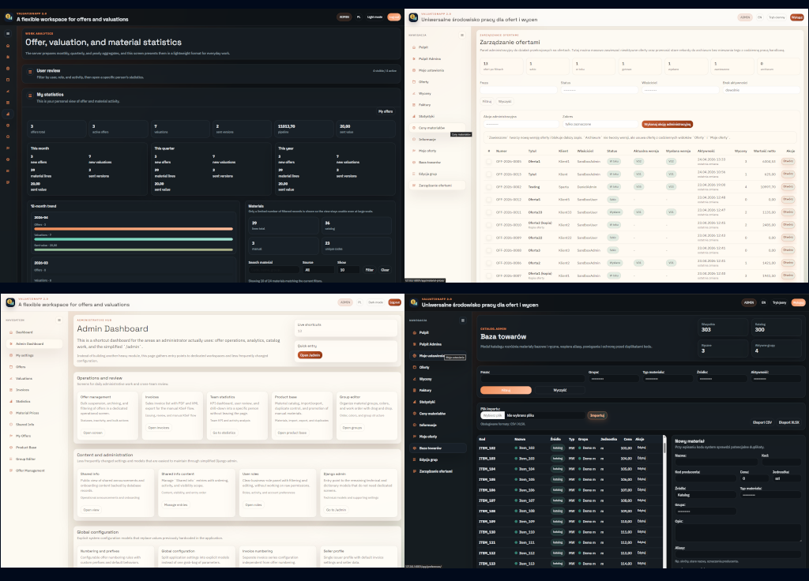Click the Baza towarów table vertical scrollbar
Image resolution: width=809 pixels, height=581 pixels.
[x=664, y=503]
